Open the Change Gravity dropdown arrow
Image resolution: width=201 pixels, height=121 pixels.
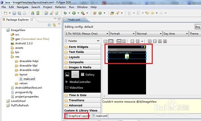click(x=142, y=41)
